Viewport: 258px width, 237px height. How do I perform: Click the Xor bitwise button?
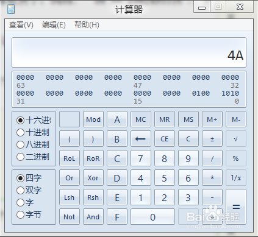pos(93,178)
